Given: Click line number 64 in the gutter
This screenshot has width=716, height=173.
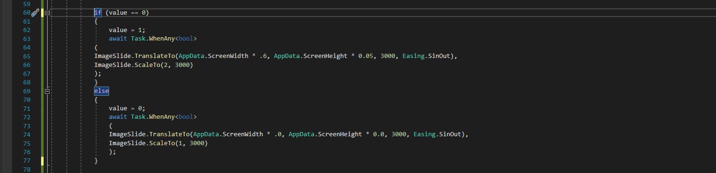Looking at the screenshot, I should (27, 48).
